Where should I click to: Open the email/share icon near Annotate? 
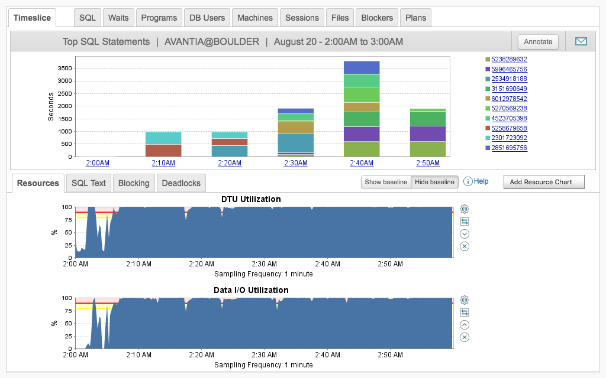click(581, 41)
